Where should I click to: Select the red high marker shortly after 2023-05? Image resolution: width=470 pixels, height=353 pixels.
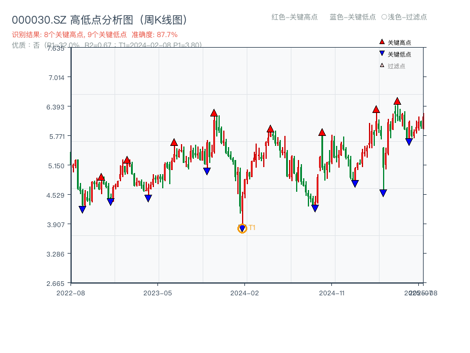tap(174, 142)
